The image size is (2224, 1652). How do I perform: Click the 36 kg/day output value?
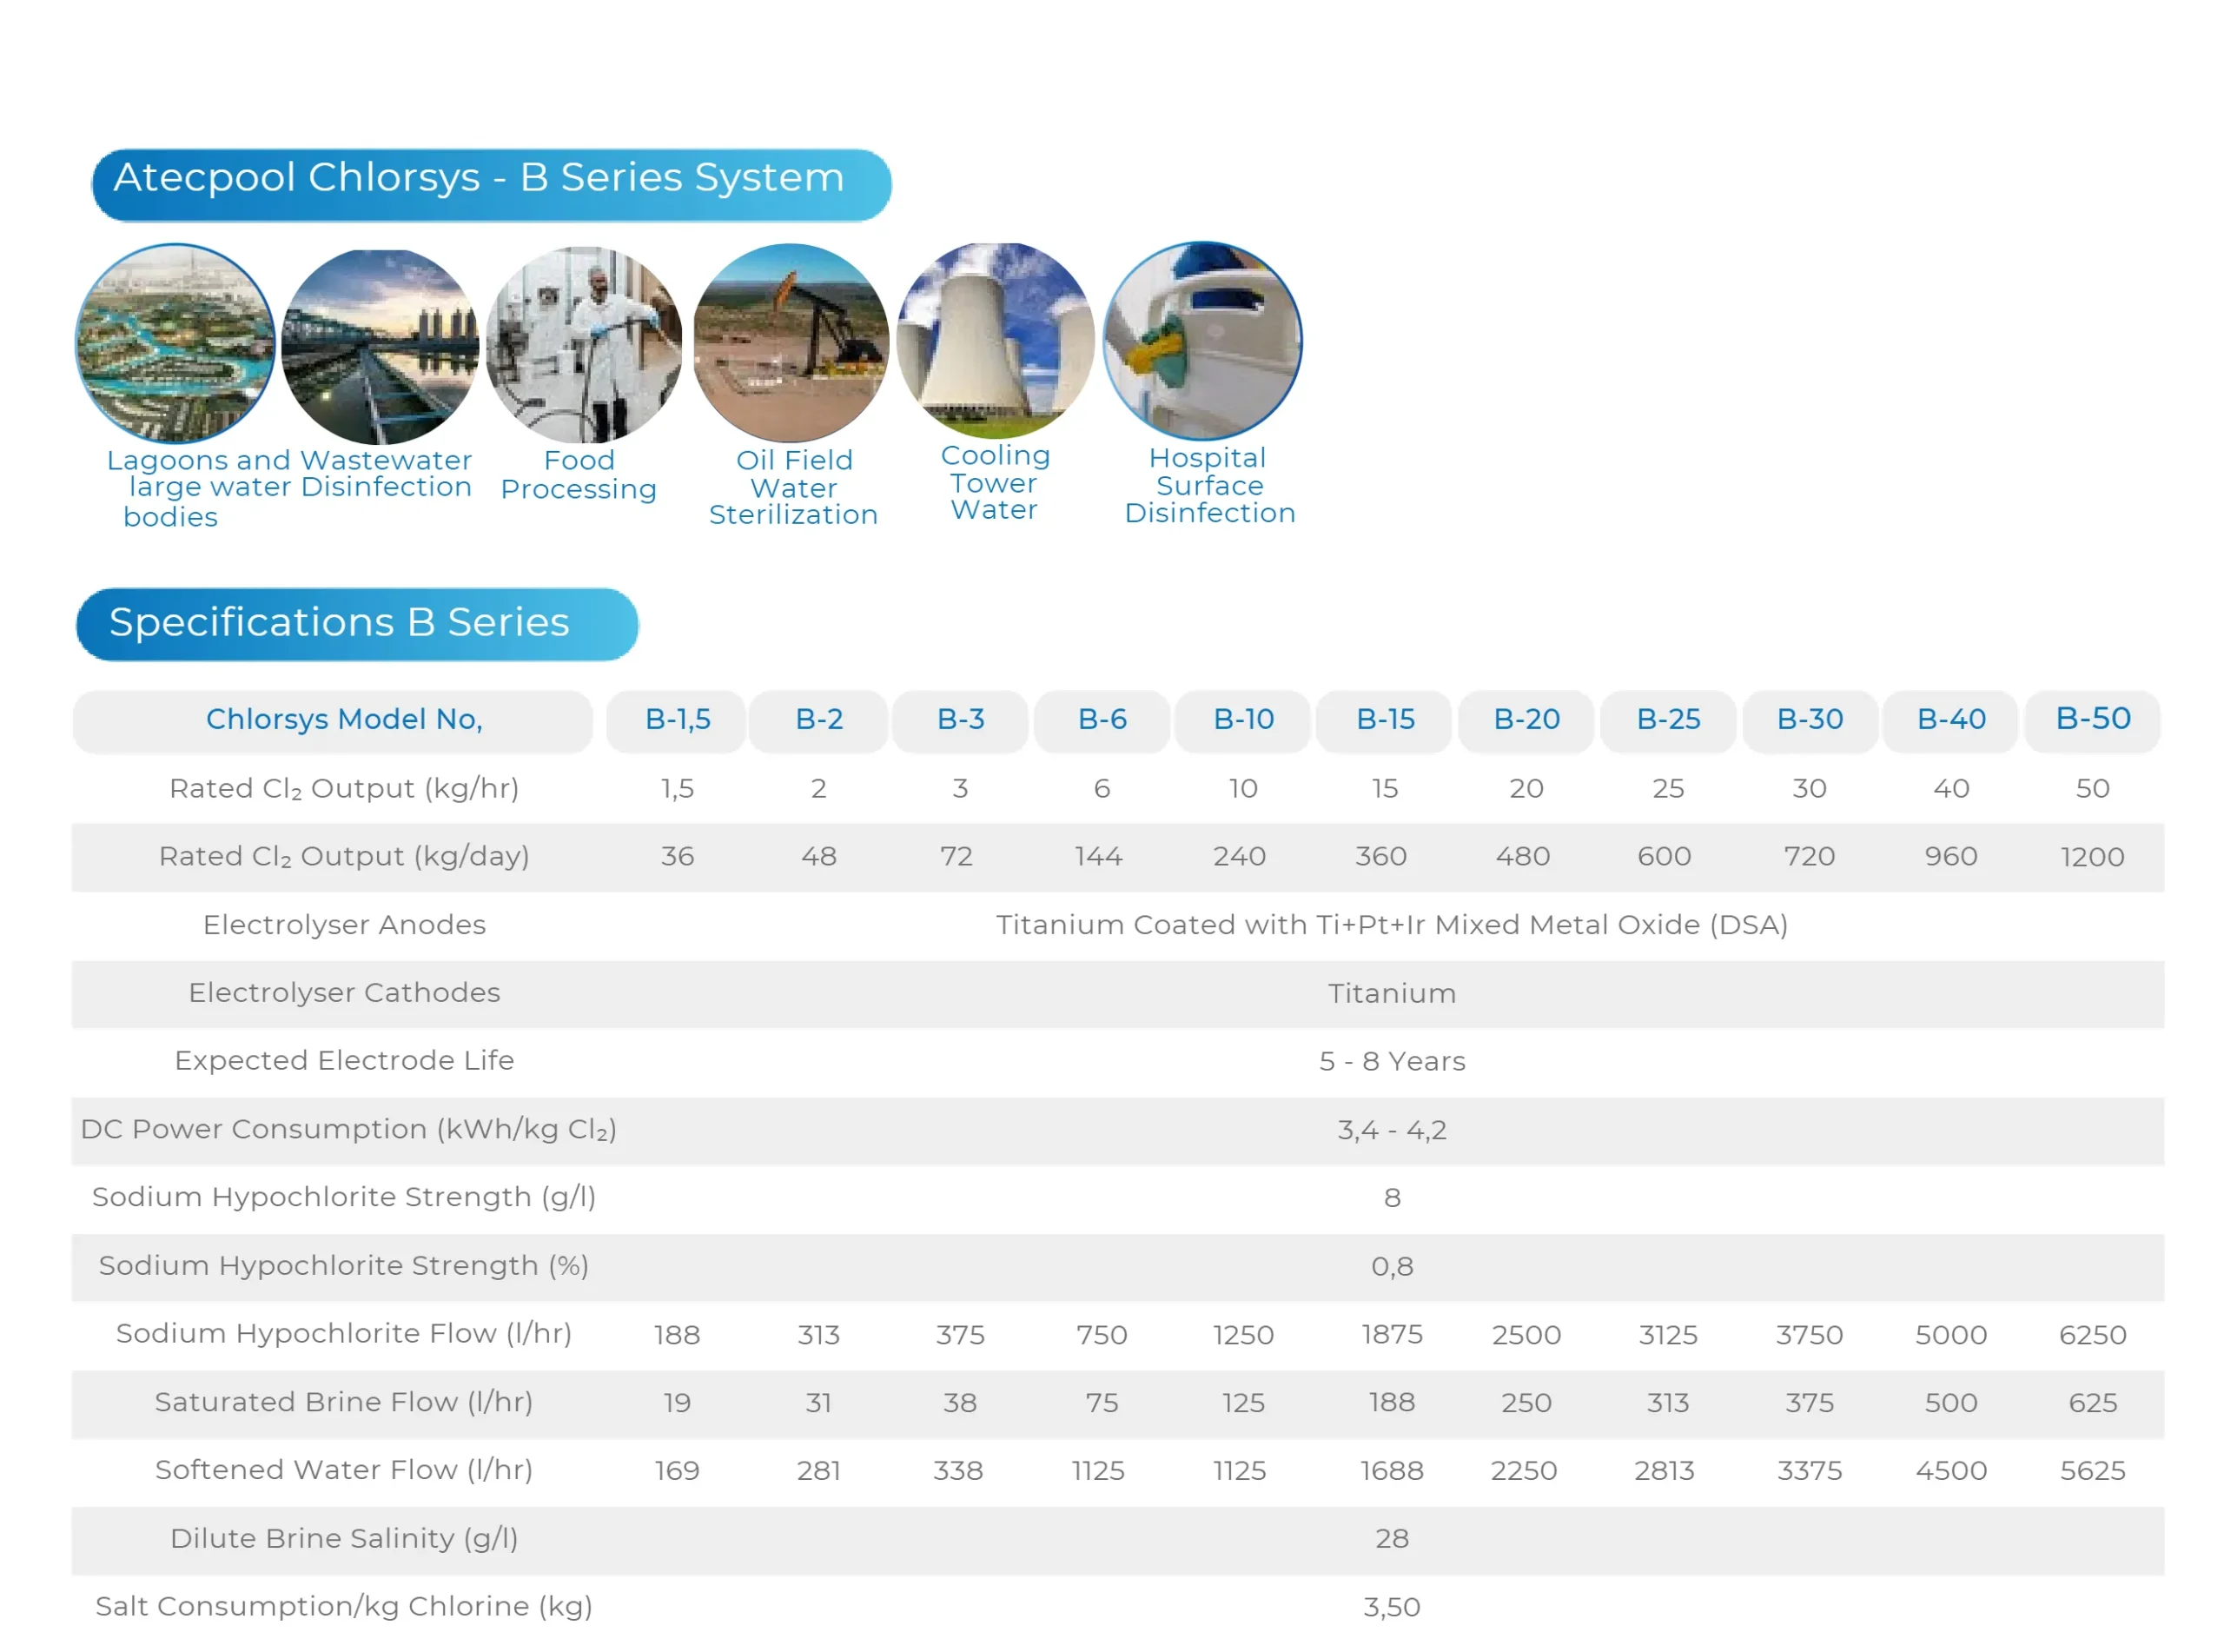677,857
